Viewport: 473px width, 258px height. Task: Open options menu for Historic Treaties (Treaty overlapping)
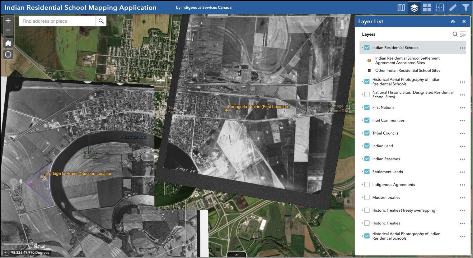pos(462,211)
